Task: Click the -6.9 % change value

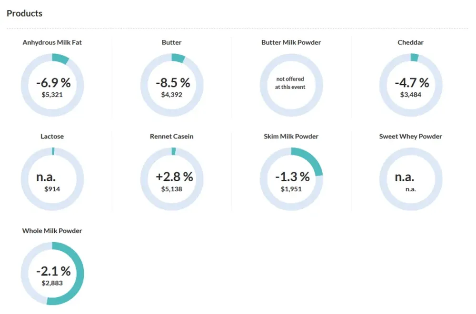Action: pos(53,83)
